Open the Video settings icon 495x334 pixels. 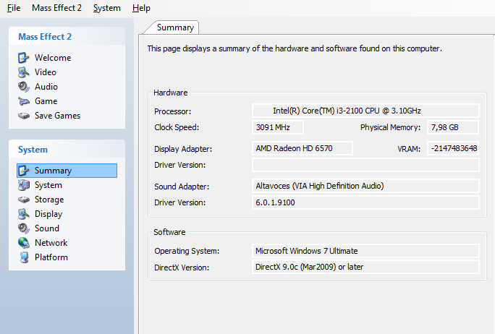[23, 72]
